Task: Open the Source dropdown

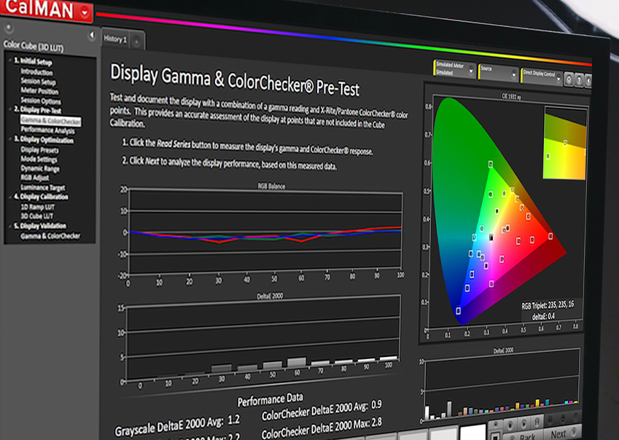Action: pos(498,73)
